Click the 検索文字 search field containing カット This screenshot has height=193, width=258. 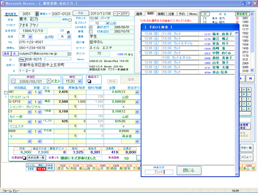pos(159,172)
